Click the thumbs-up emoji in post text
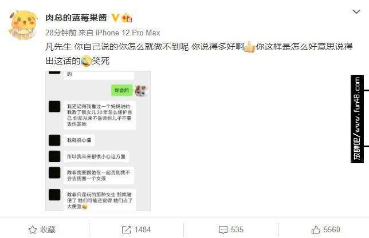The image size is (369, 238). tap(250, 47)
